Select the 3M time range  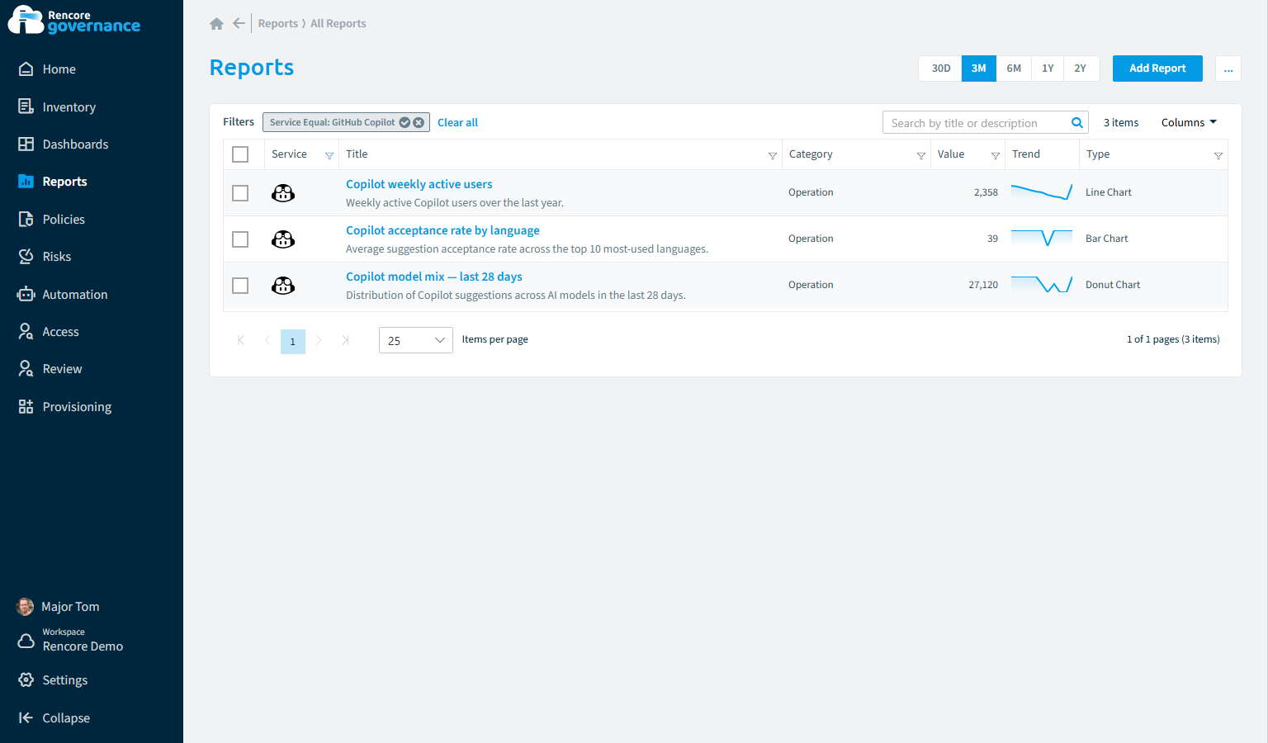click(979, 69)
